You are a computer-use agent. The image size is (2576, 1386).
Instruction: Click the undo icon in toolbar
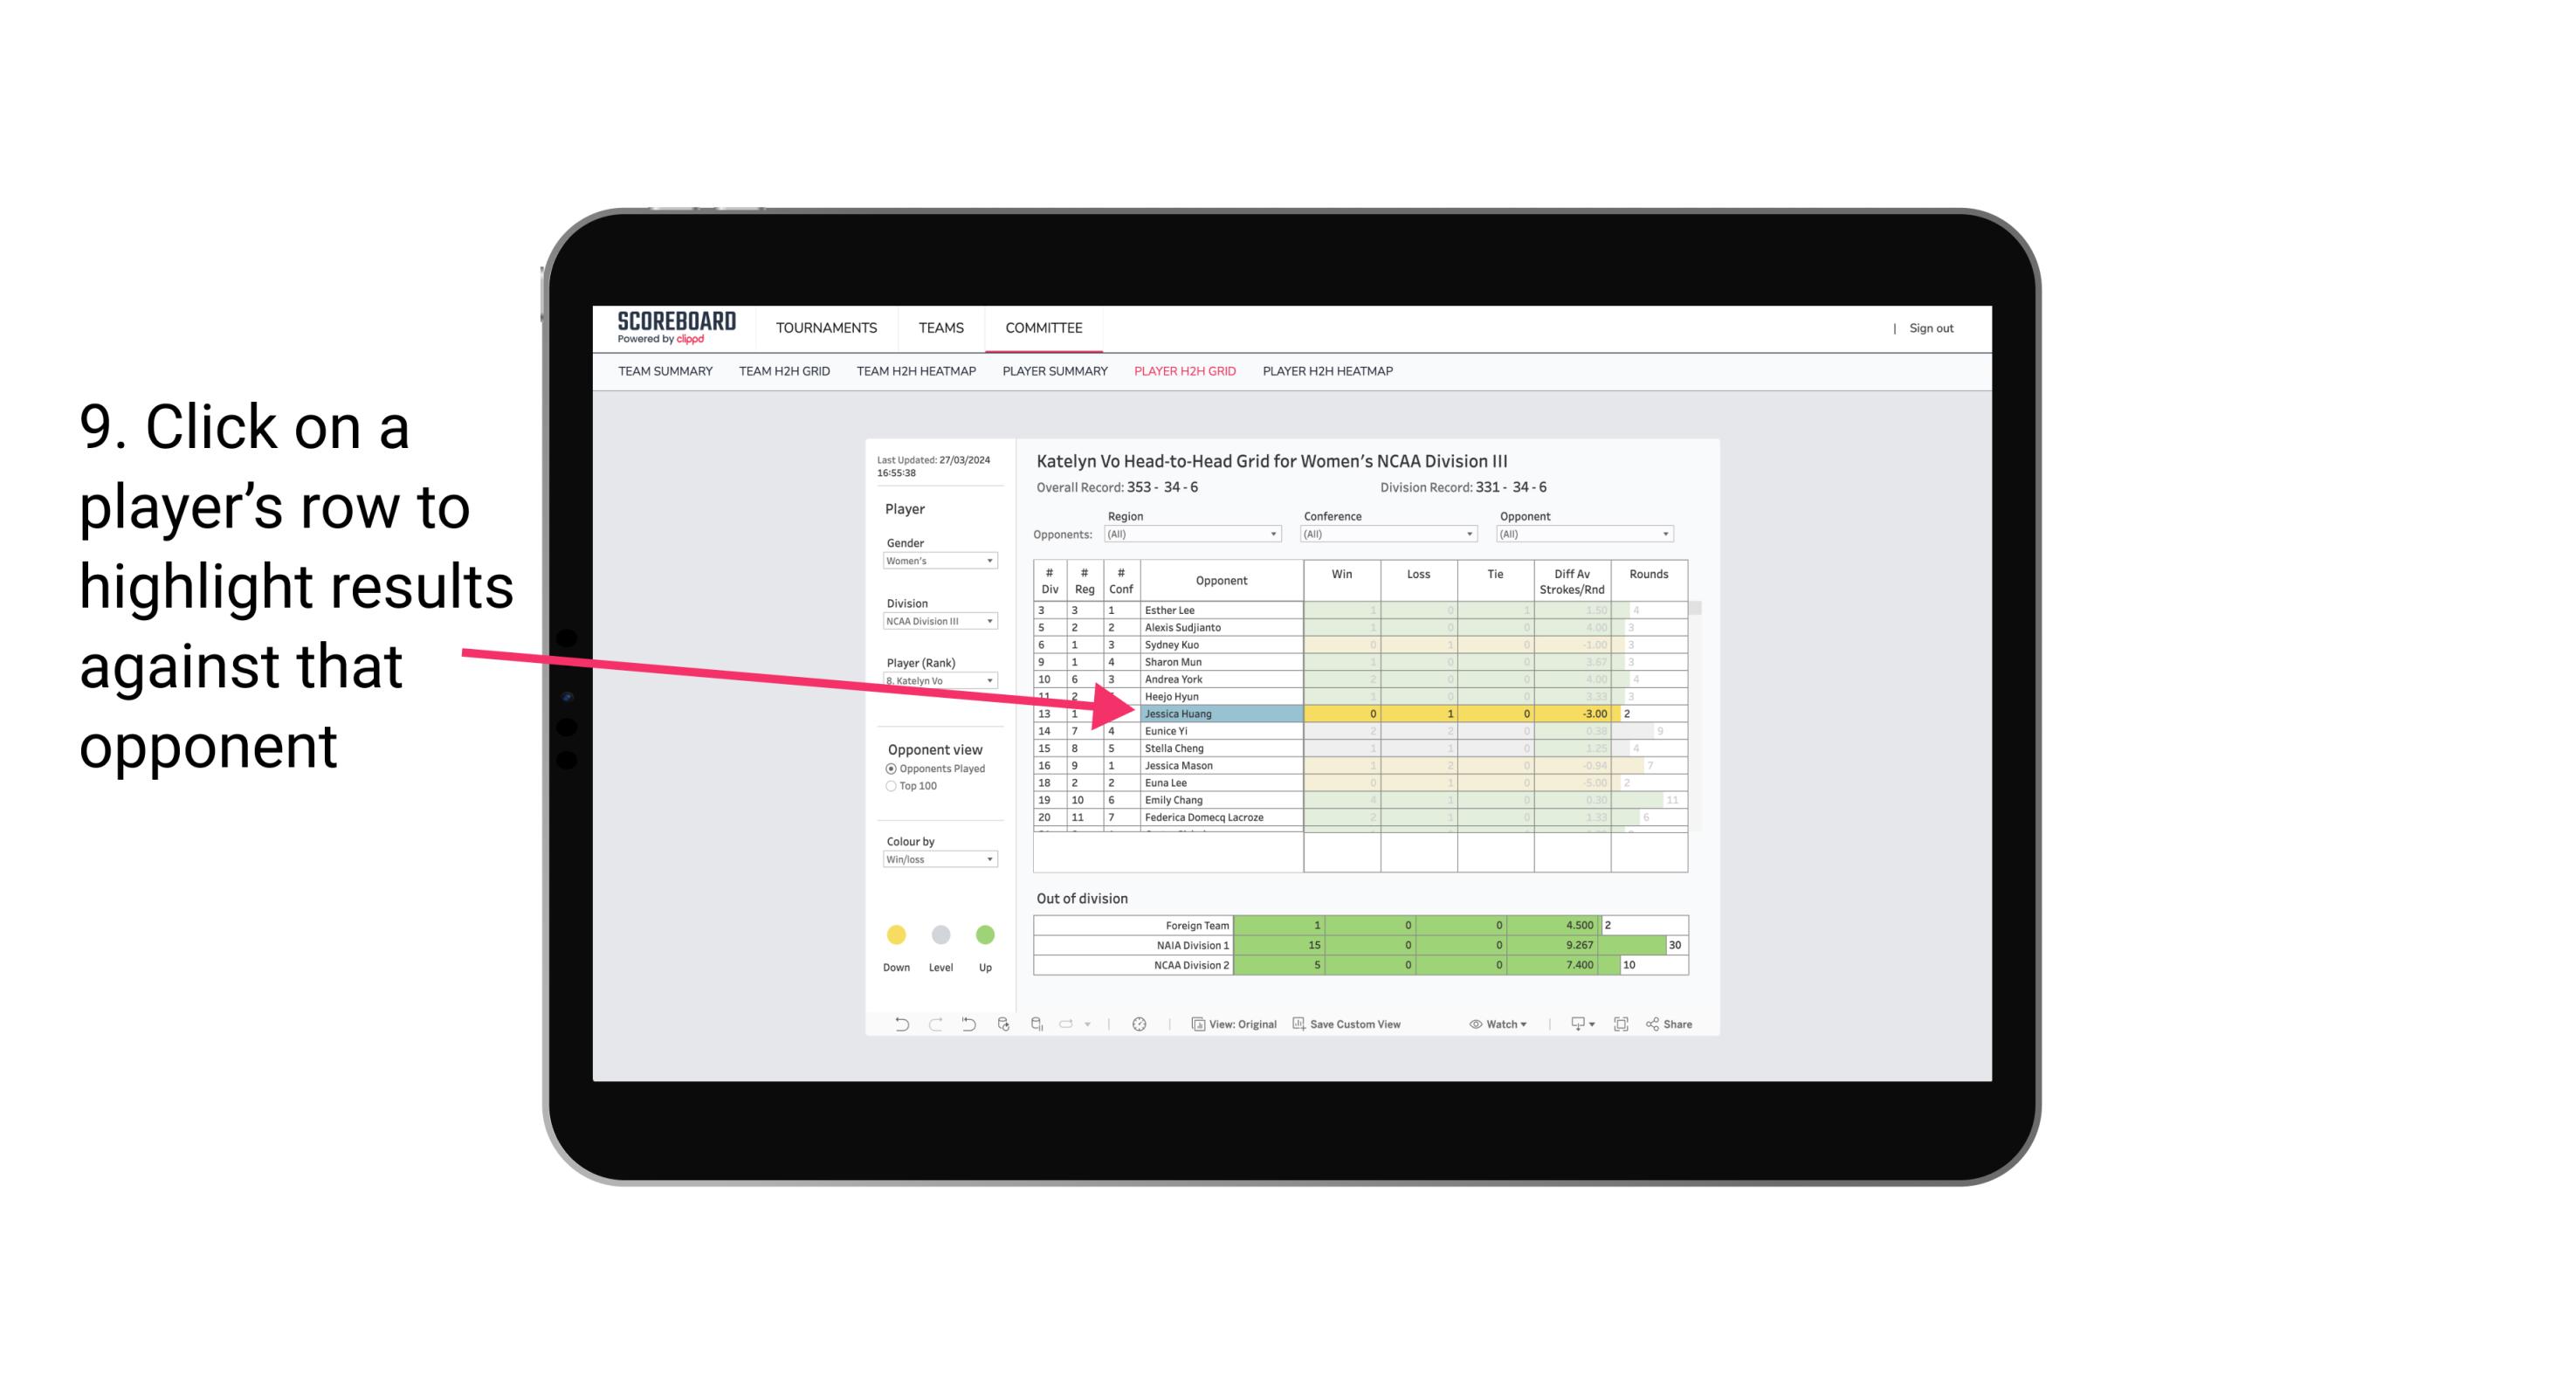point(894,1026)
